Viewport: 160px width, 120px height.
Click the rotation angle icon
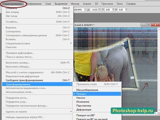pyautogui.click(x=88, y=10)
